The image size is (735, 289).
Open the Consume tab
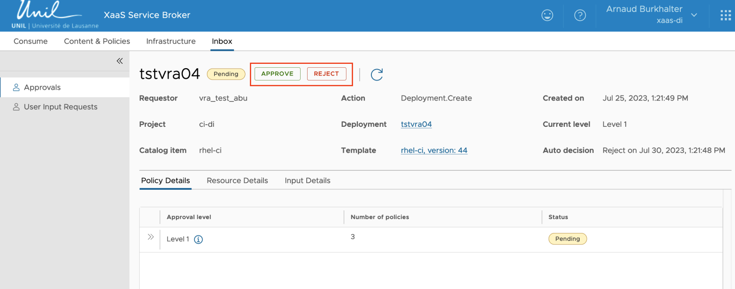(31, 41)
